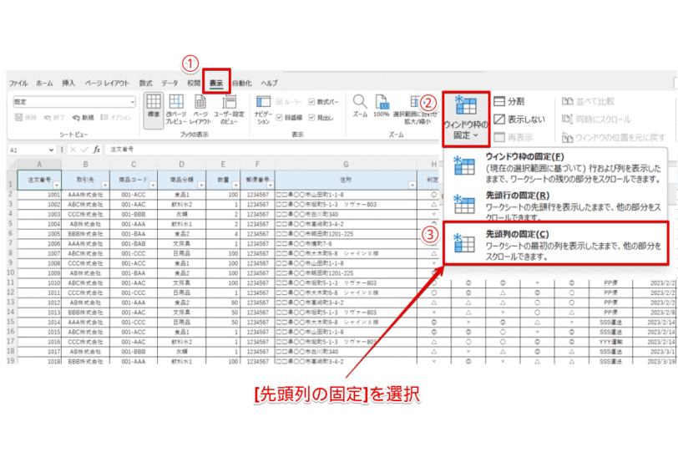Choose 先頭列の固定(C) menu entry
The width and height of the screenshot is (678, 463).
[x=556, y=243]
